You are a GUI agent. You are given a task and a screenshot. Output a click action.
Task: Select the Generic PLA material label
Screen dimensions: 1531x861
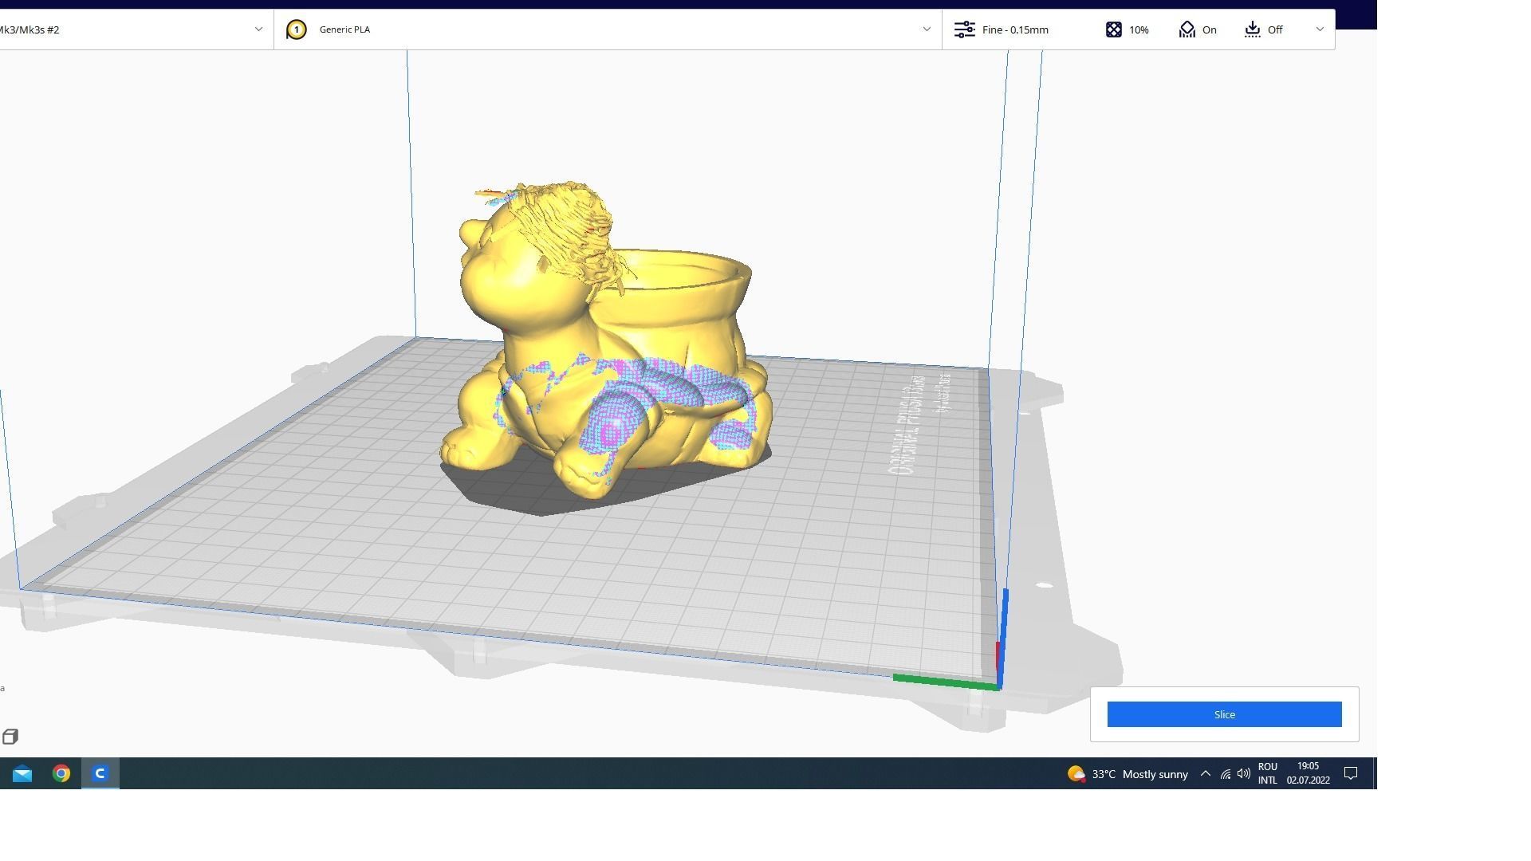pos(344,29)
